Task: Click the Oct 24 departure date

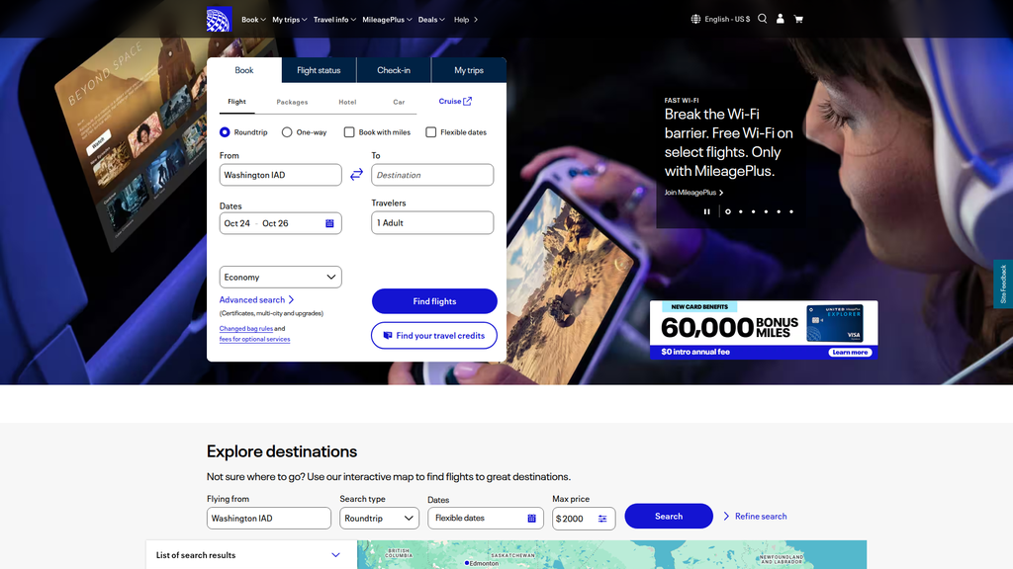Action: tap(237, 223)
